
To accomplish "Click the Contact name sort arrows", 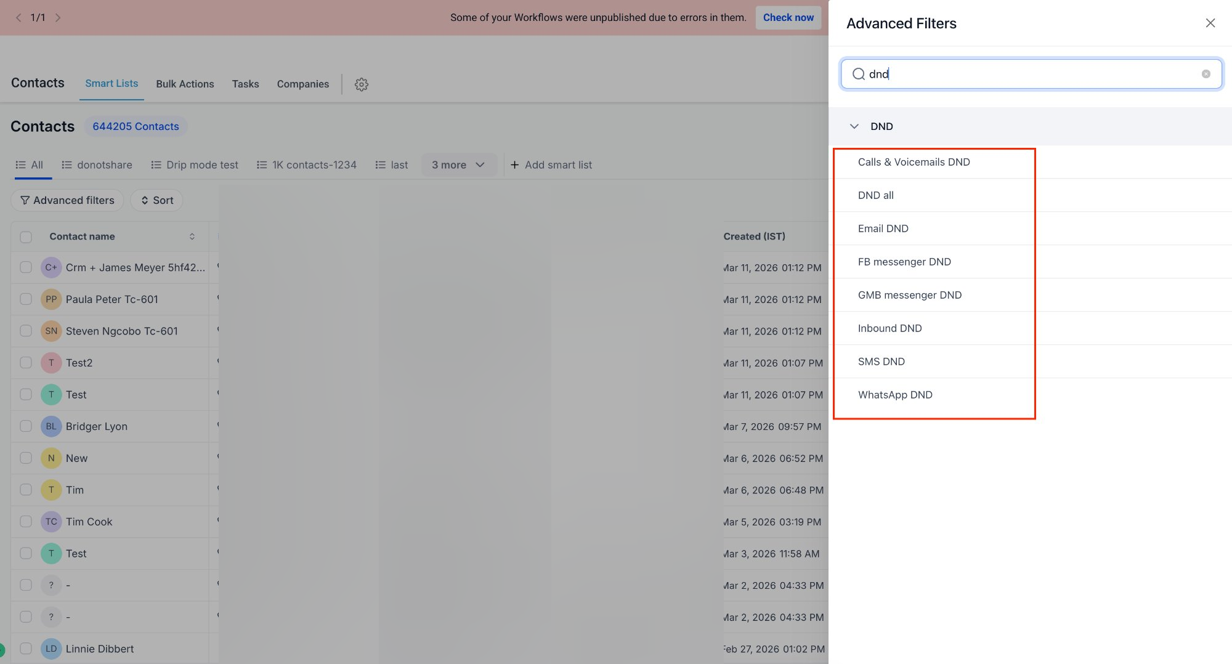I will [192, 237].
